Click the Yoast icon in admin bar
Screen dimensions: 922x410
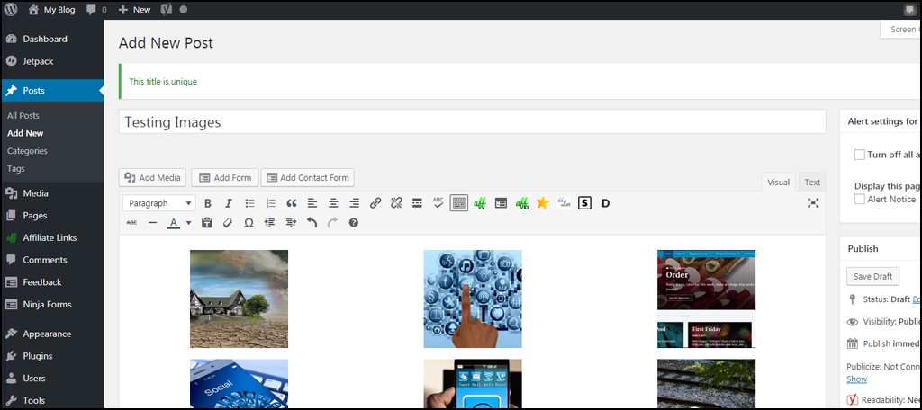(166, 9)
